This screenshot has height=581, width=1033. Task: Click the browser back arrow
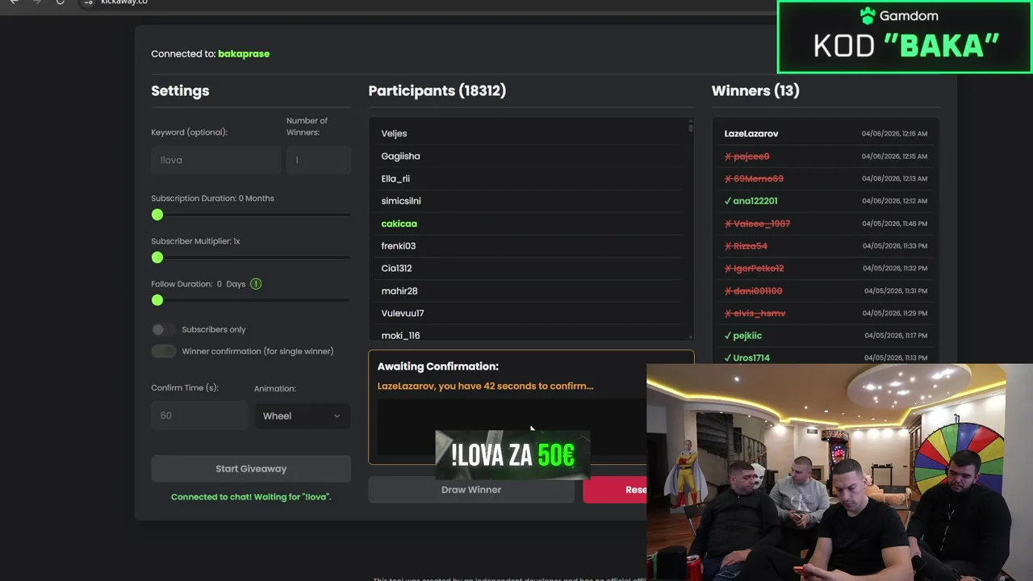pos(14,2)
